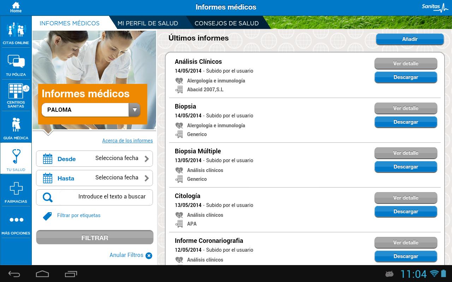Tap the Filtrar por etiquetas tag icon

pyautogui.click(x=47, y=216)
